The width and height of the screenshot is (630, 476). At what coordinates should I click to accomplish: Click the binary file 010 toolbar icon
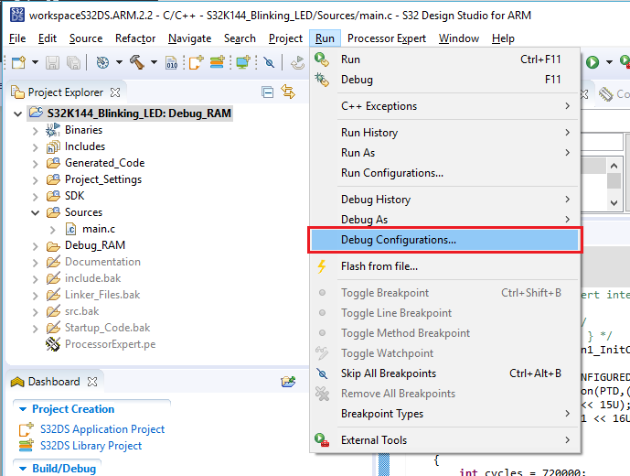point(172,63)
